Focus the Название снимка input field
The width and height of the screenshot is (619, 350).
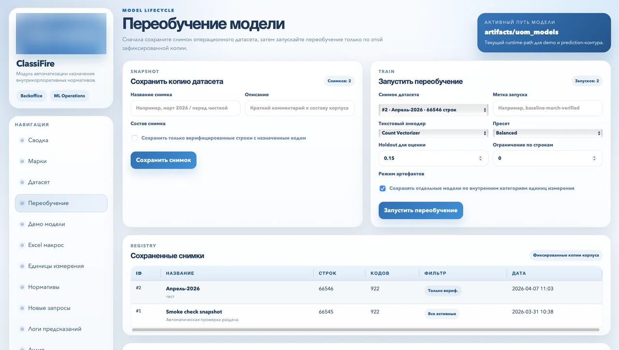point(185,108)
